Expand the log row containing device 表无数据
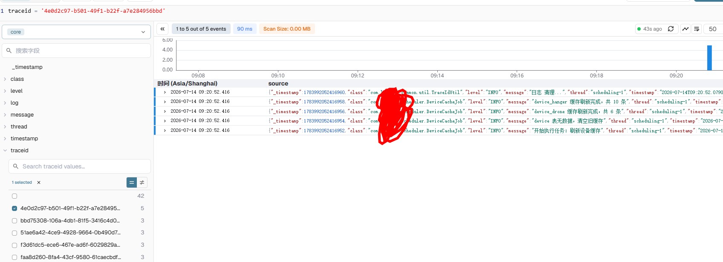The height and width of the screenshot is (262, 723). pyautogui.click(x=165, y=121)
